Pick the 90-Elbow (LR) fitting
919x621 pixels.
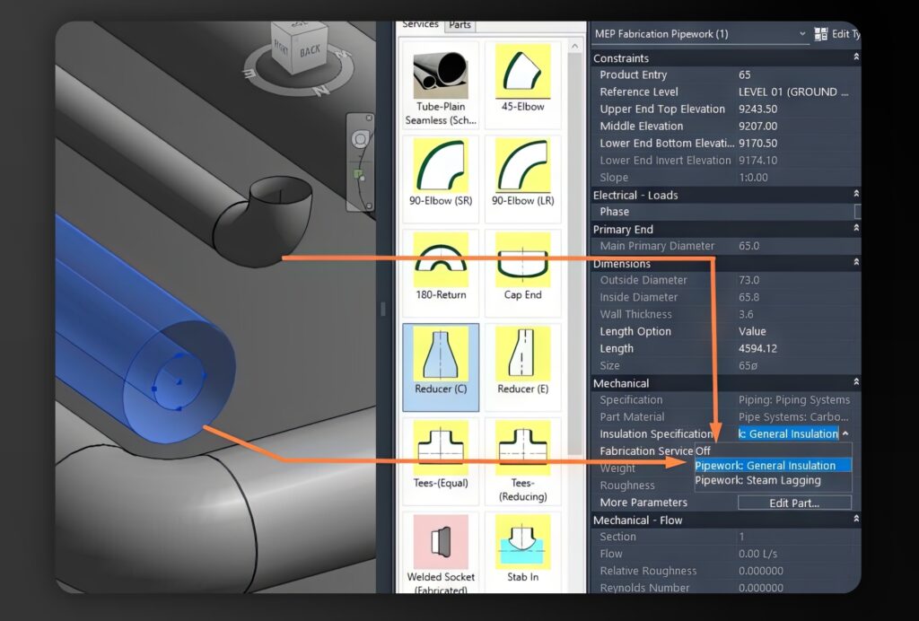(x=523, y=179)
